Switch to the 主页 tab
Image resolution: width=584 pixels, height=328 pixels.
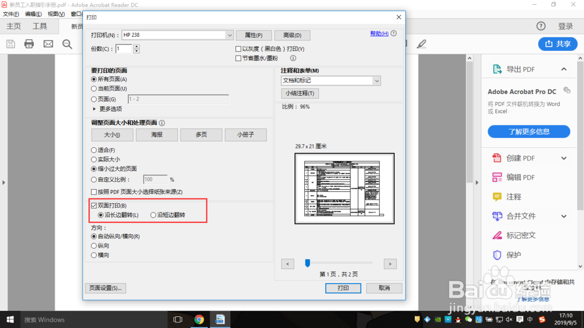(14, 26)
